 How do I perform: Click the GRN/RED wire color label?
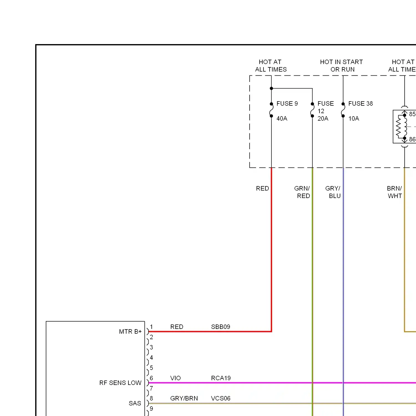302,192
